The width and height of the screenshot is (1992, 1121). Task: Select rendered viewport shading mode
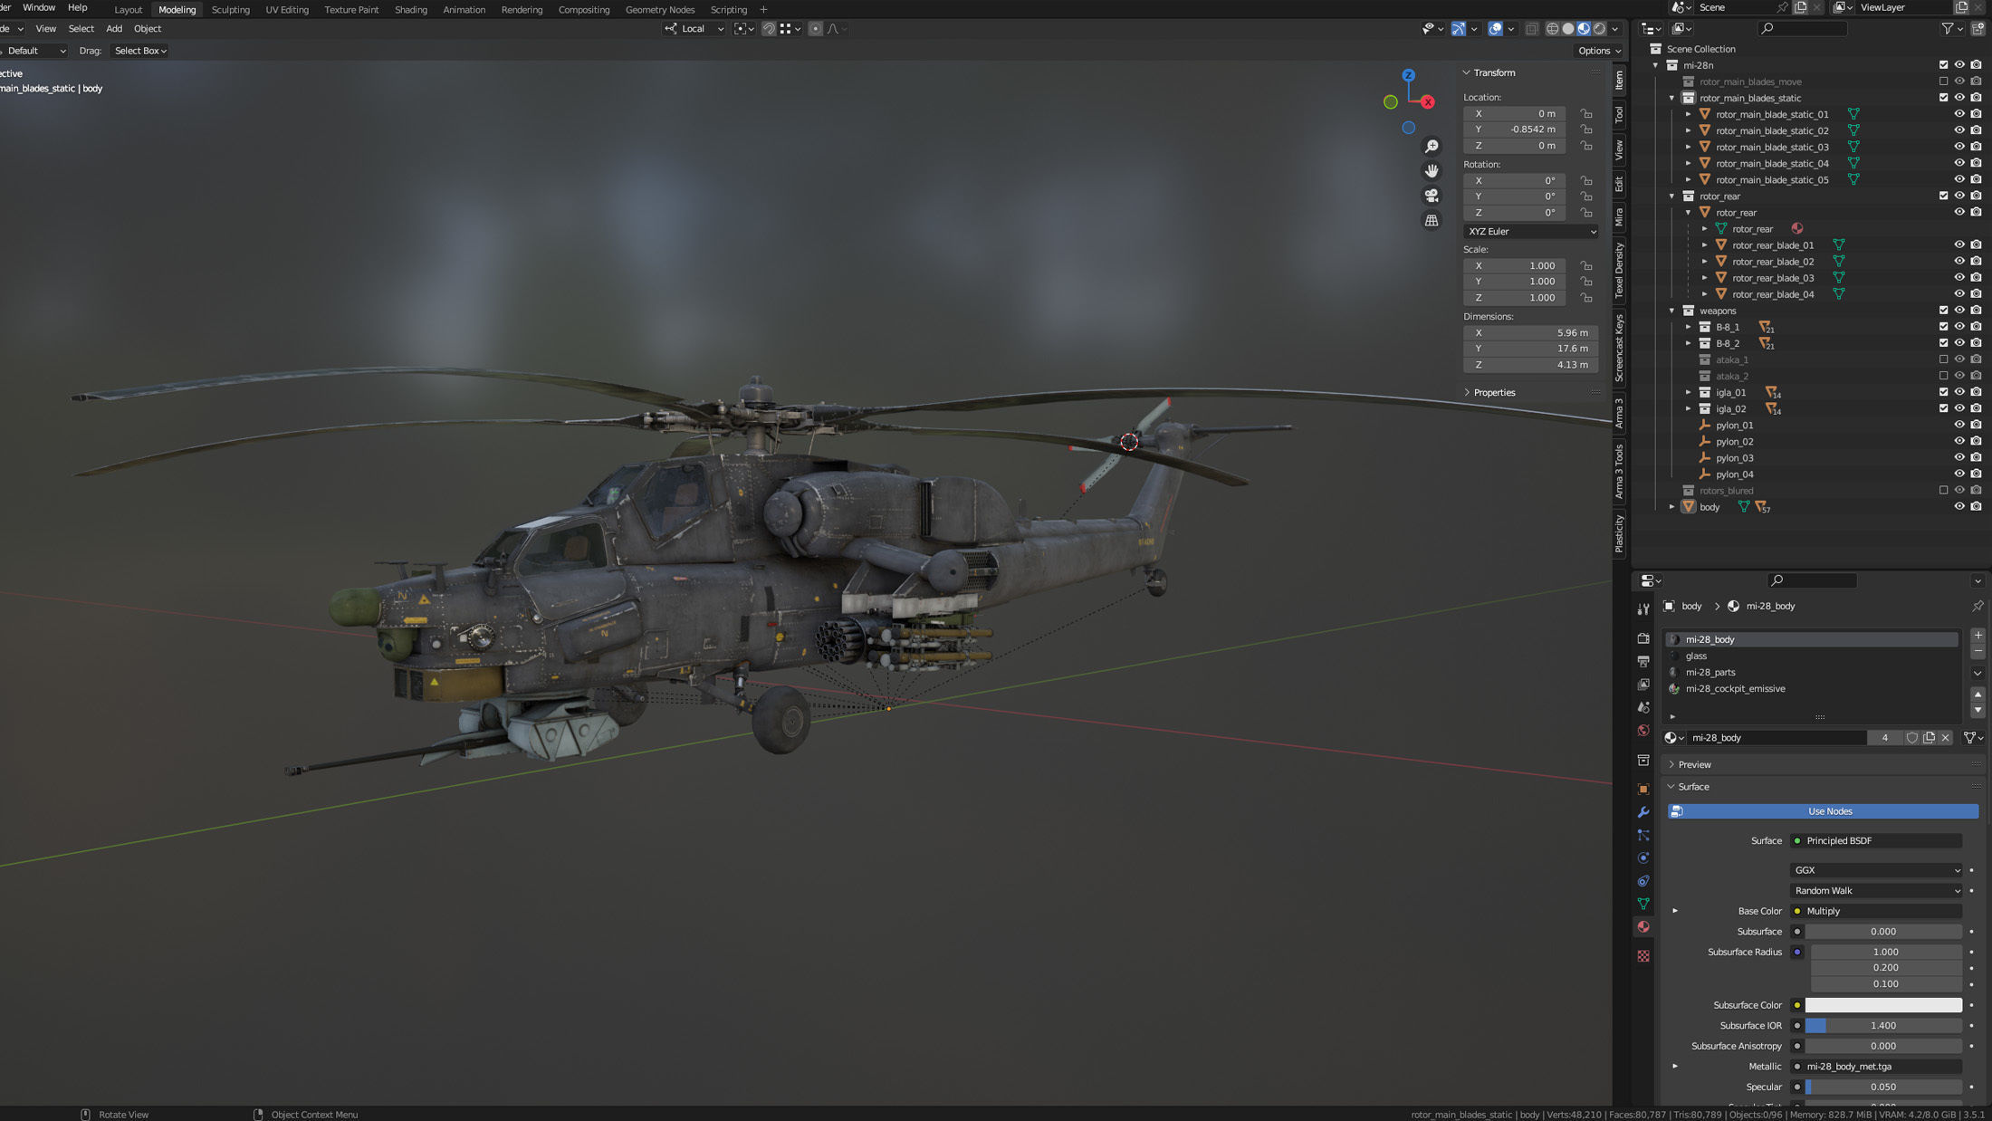tap(1600, 29)
